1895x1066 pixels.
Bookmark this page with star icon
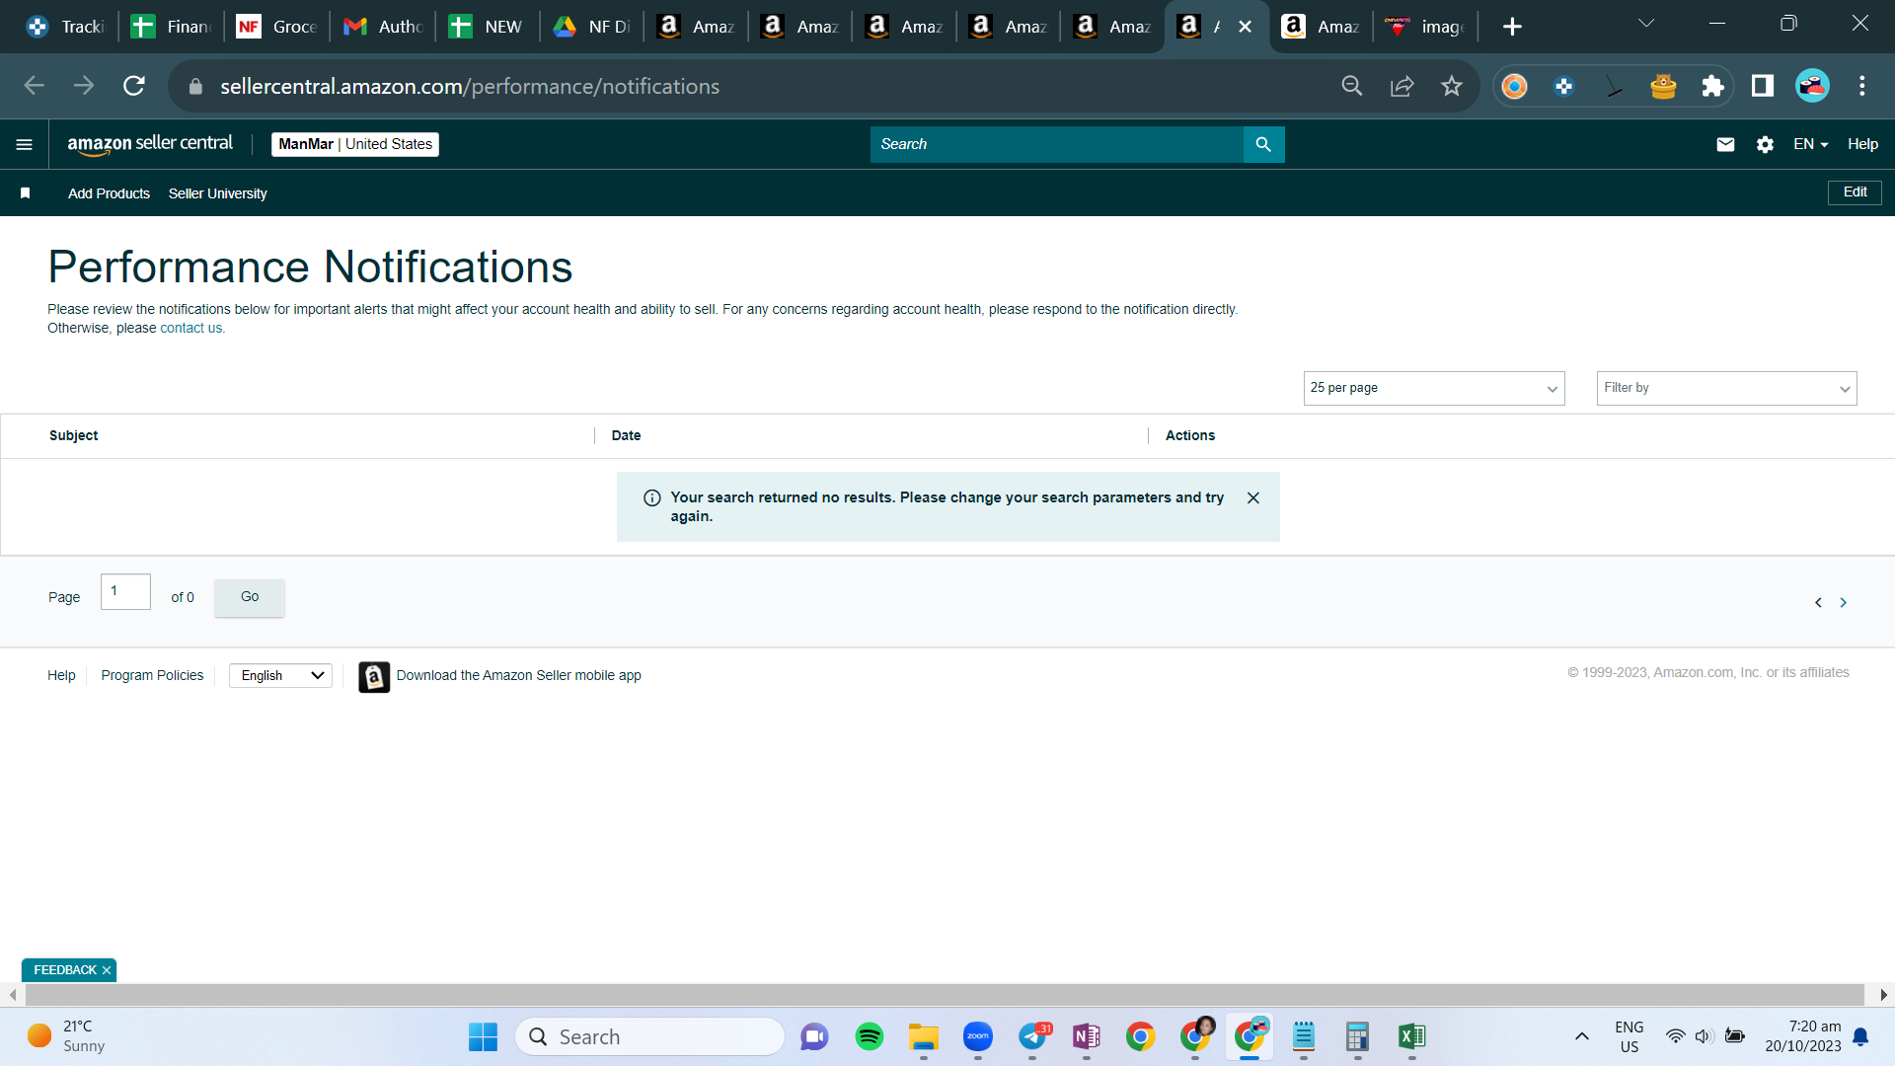click(1451, 86)
